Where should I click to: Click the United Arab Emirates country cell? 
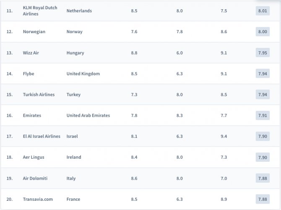[88, 115]
